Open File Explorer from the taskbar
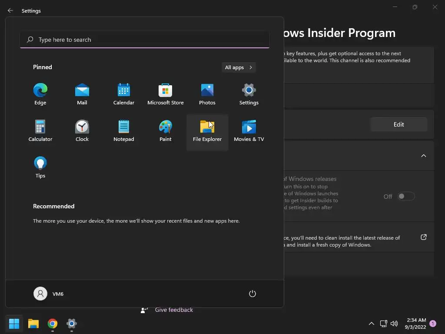The image size is (445, 334). (x=33, y=324)
